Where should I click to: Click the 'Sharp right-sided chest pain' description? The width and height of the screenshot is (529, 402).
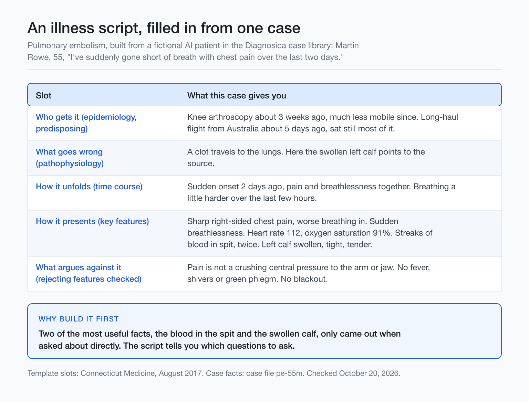pyautogui.click(x=310, y=233)
